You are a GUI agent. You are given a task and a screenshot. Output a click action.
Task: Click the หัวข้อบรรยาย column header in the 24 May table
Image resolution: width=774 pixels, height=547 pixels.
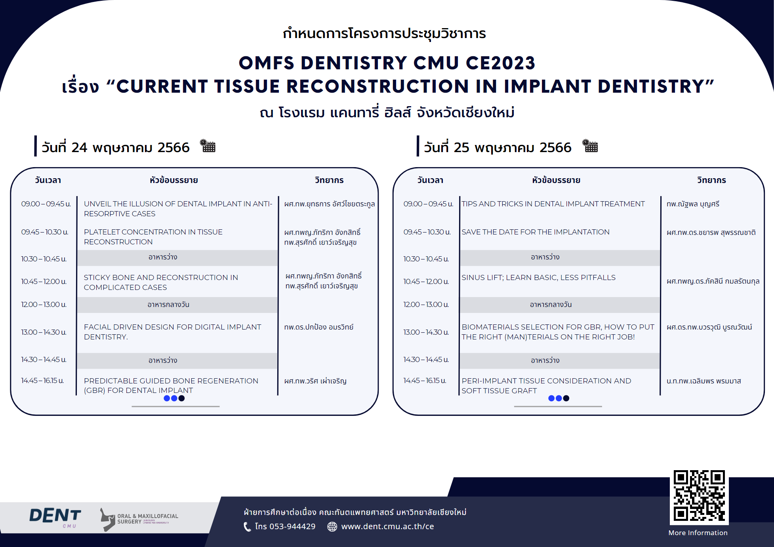click(x=173, y=180)
